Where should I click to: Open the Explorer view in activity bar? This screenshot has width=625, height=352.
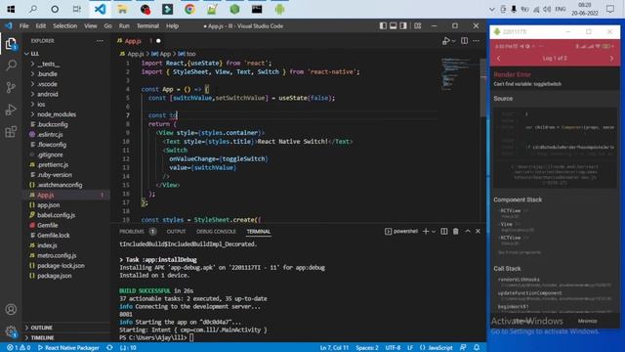[11, 43]
